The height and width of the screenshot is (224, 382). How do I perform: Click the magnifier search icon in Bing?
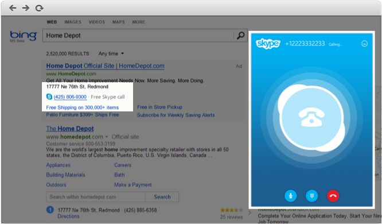(x=240, y=36)
